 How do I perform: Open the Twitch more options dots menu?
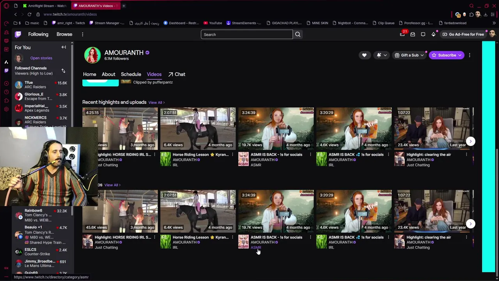coord(83,34)
